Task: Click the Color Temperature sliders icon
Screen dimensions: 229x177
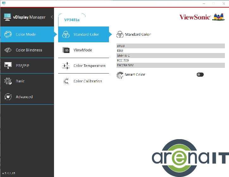Action: coord(66,66)
